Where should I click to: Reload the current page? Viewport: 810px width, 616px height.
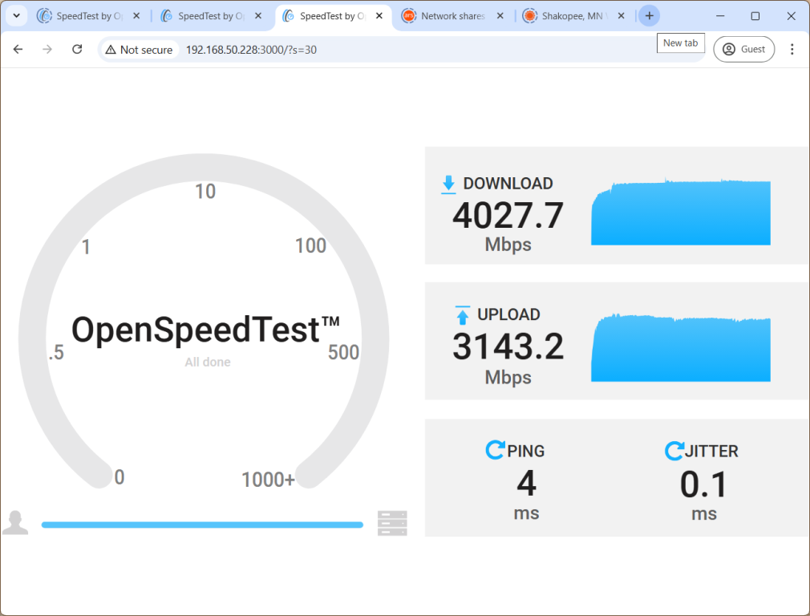(x=77, y=50)
